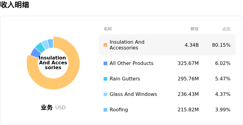
Task: Click the 占比 column header
Action: (226, 29)
